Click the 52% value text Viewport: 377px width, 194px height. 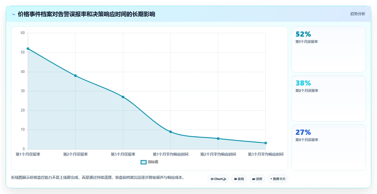[x=303, y=34]
